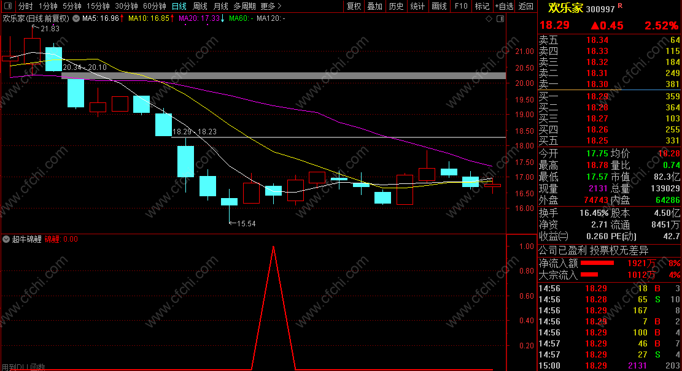Viewport: 682px width, 371px height.
Task: Add stock with +自选 button
Action: (504, 6)
